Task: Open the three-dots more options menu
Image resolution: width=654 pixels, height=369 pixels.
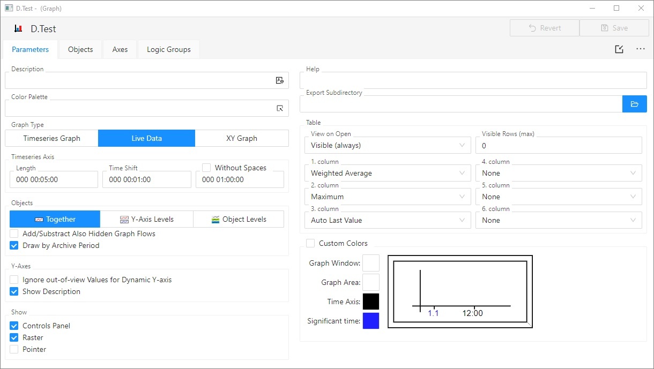Action: [x=641, y=49]
